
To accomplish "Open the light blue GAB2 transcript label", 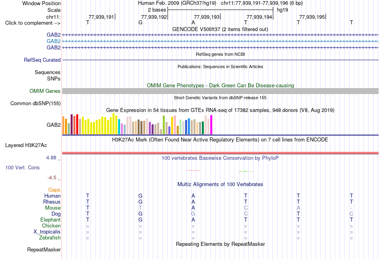I will click(x=54, y=41).
